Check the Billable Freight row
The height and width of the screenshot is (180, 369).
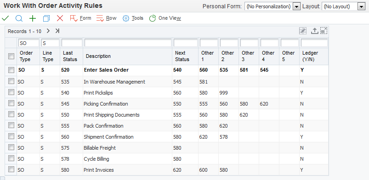[x=11, y=147]
